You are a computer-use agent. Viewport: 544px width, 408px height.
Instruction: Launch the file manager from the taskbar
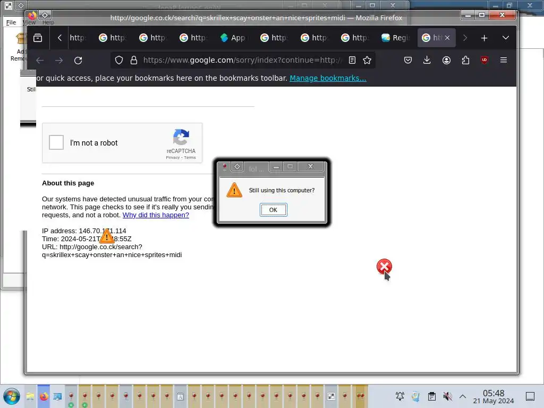30,396
